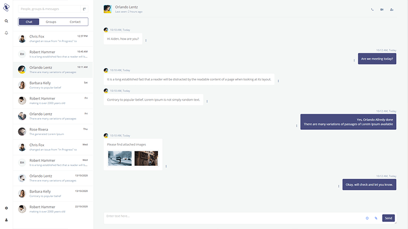
Task: Open options menu beside the attached images message
Action: pyautogui.click(x=166, y=166)
